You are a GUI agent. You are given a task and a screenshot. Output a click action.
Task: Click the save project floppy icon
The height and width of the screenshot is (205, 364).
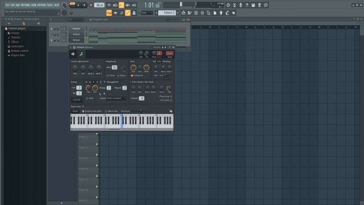pyautogui.click(x=253, y=5)
